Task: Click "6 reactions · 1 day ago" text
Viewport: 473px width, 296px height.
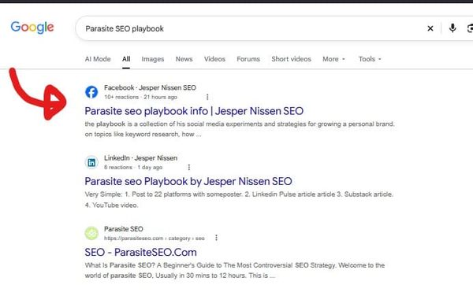Action: [133, 167]
